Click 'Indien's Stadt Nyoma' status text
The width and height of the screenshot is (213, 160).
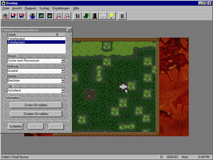point(15,157)
